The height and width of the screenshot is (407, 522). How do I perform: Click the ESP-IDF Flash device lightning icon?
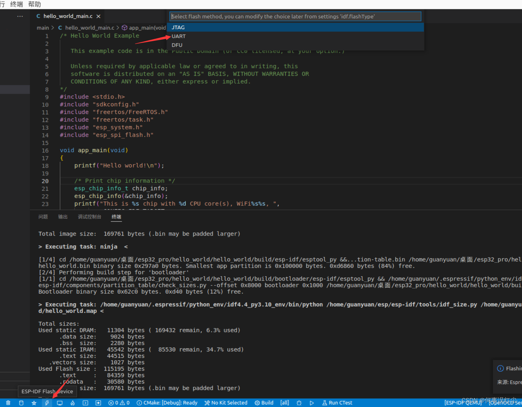coord(47,403)
